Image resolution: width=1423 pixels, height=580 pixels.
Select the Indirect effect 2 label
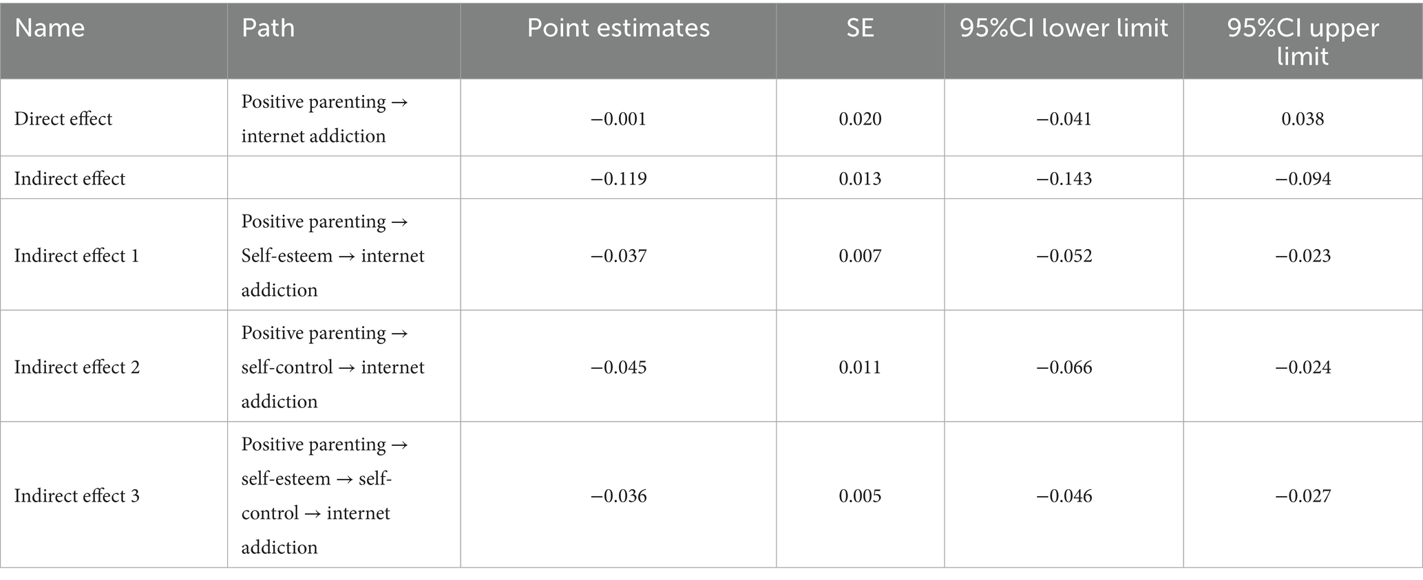(x=77, y=367)
